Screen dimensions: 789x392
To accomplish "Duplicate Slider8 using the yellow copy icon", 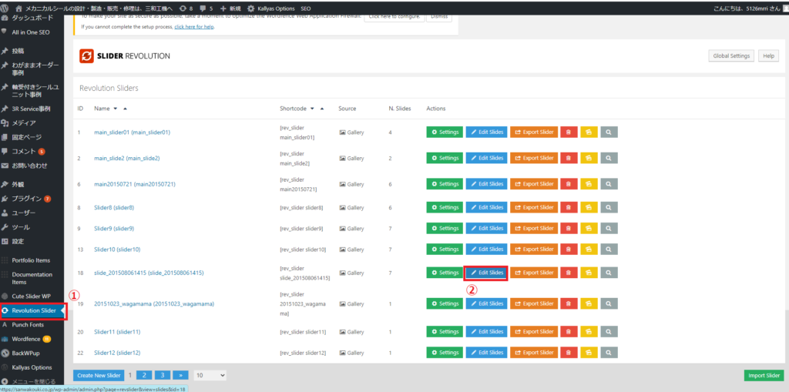I will pyautogui.click(x=589, y=208).
